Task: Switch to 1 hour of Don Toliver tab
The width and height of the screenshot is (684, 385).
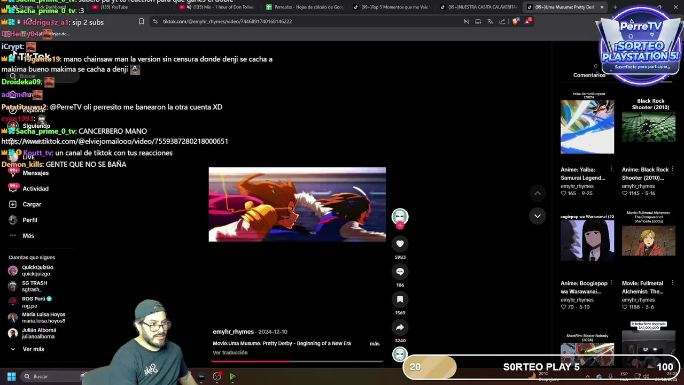Action: pos(217,7)
